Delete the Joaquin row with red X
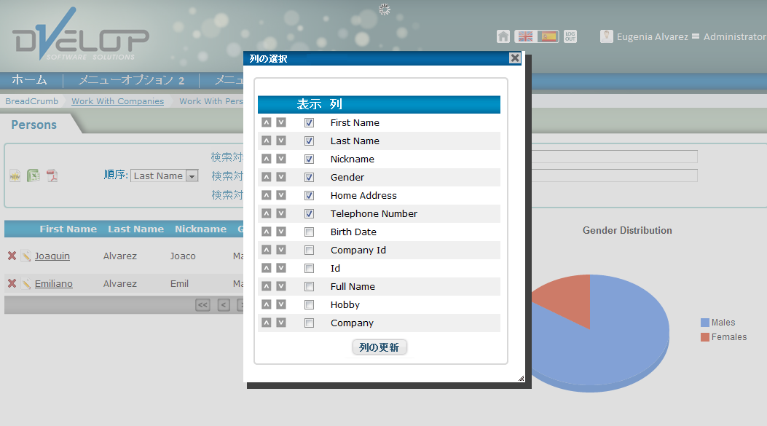 click(12, 256)
